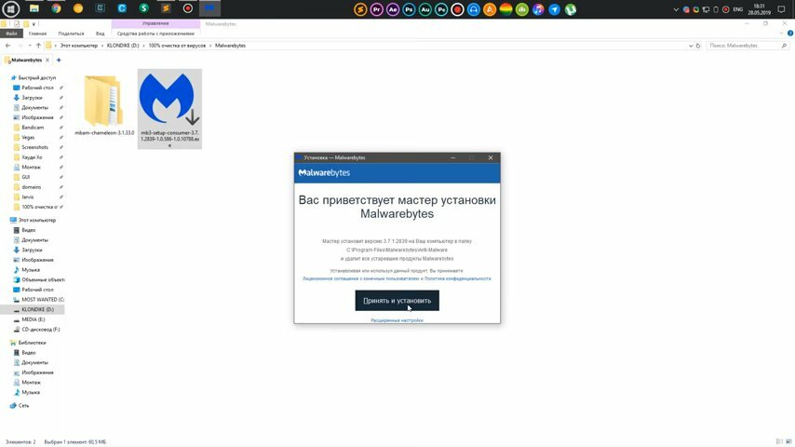The image size is (795, 447).
Task: Refresh the current Explorer folder
Action: click(x=698, y=46)
